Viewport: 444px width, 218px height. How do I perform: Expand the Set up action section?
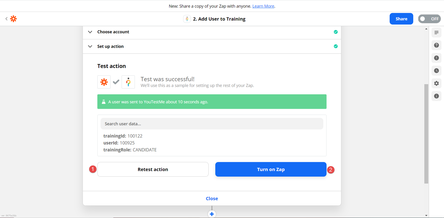(x=110, y=46)
